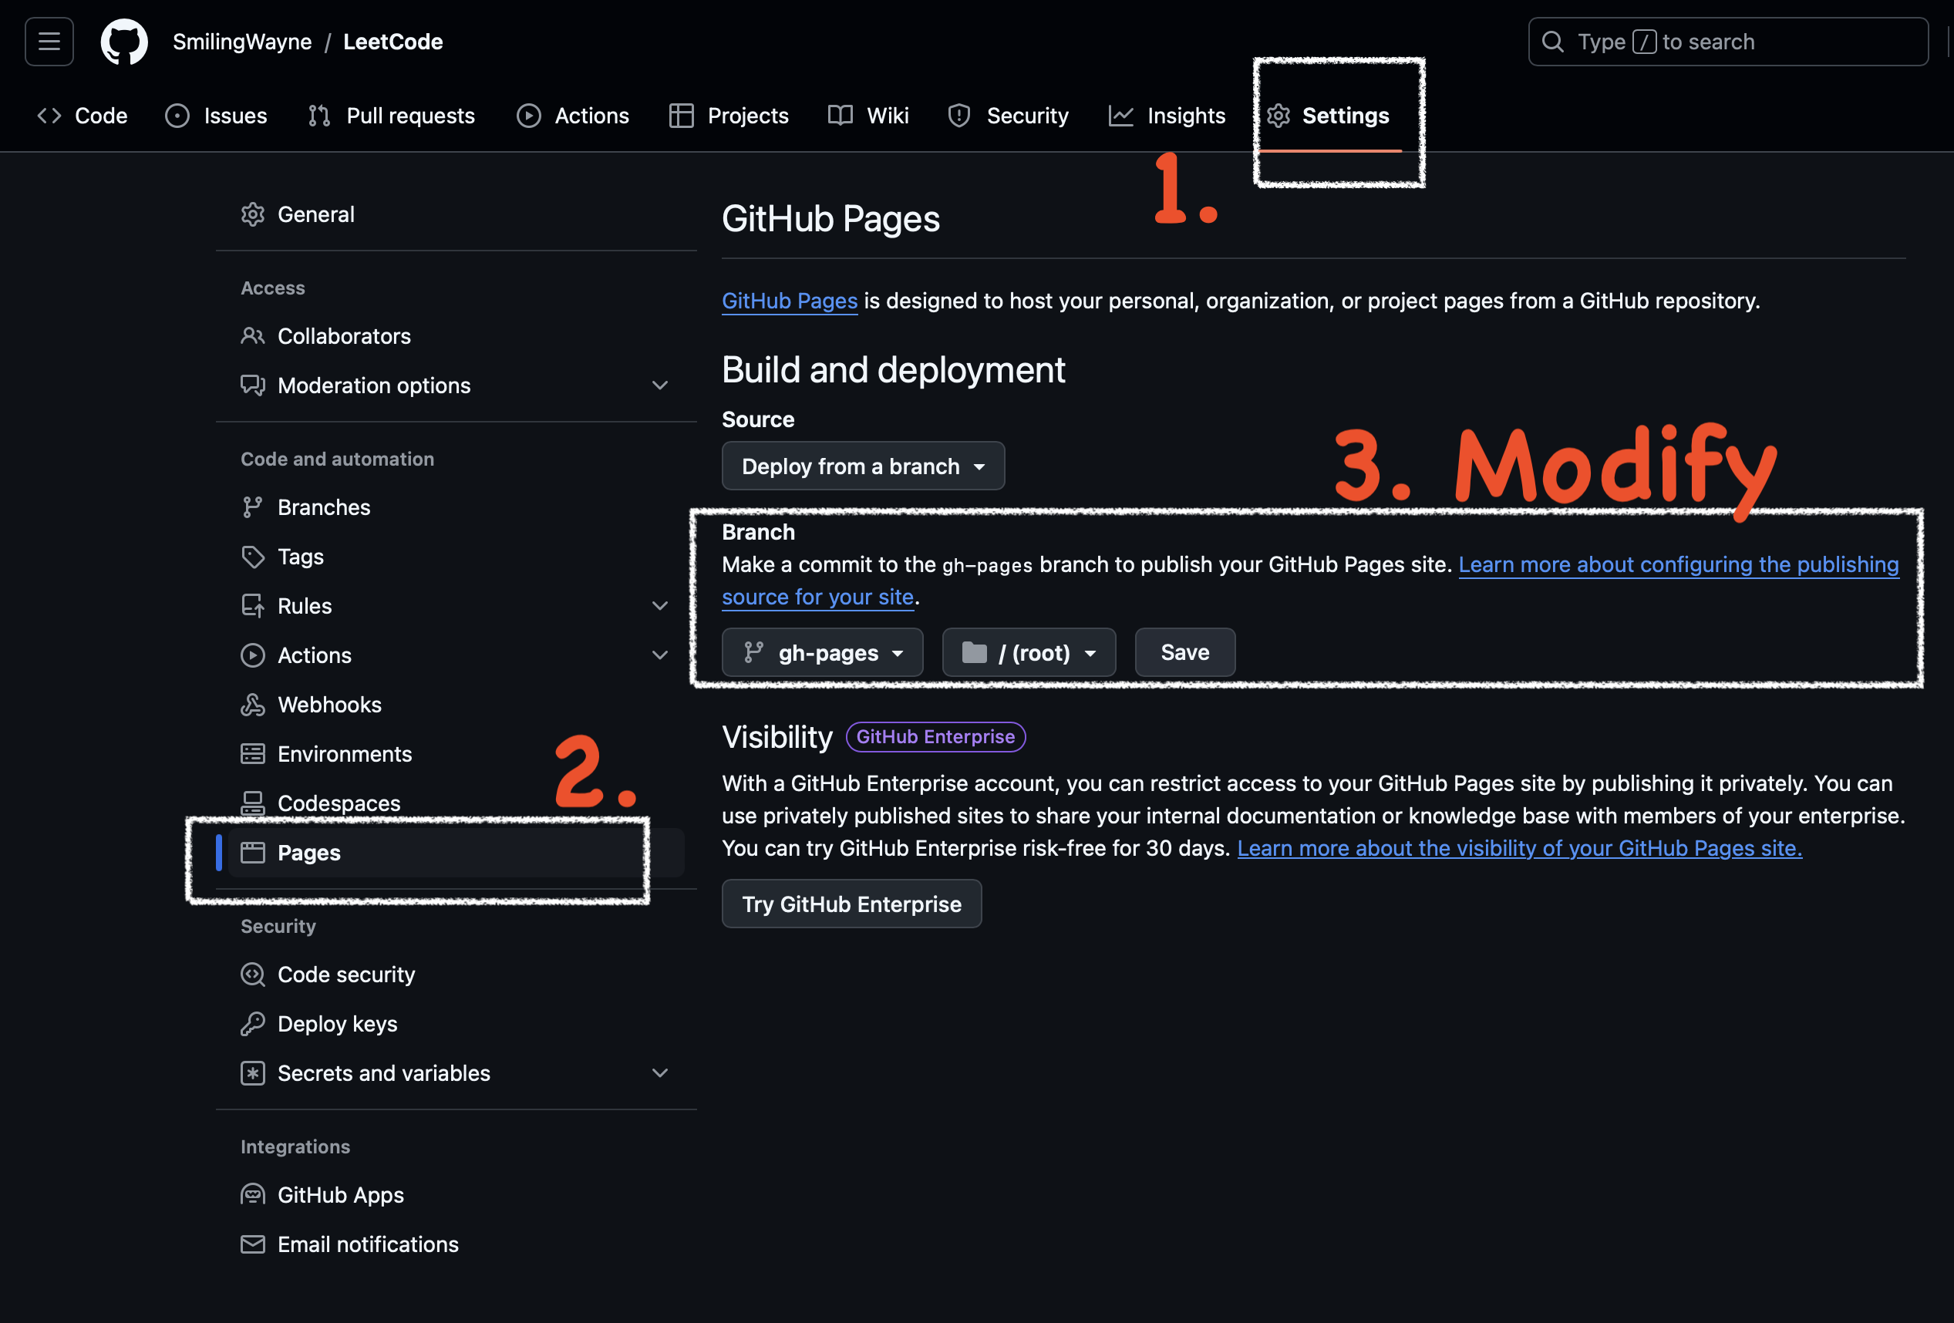Viewport: 1954px width, 1323px height.
Task: Select General in settings sidebar
Action: [x=456, y=214]
